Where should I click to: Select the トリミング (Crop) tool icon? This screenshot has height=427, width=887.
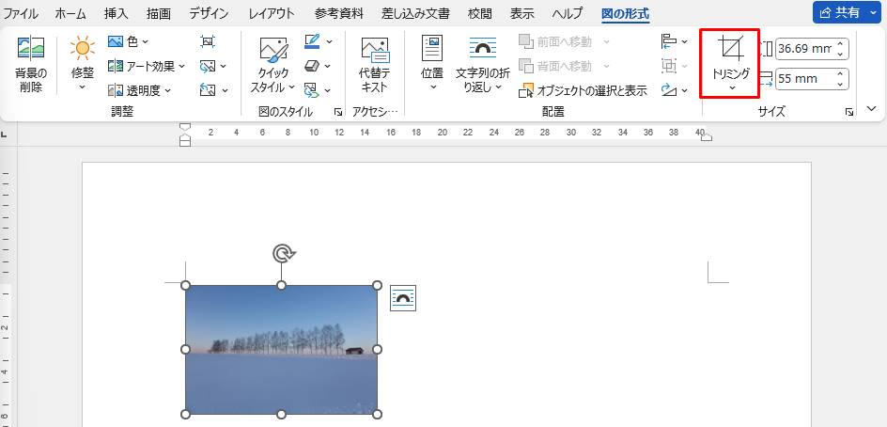coord(729,49)
